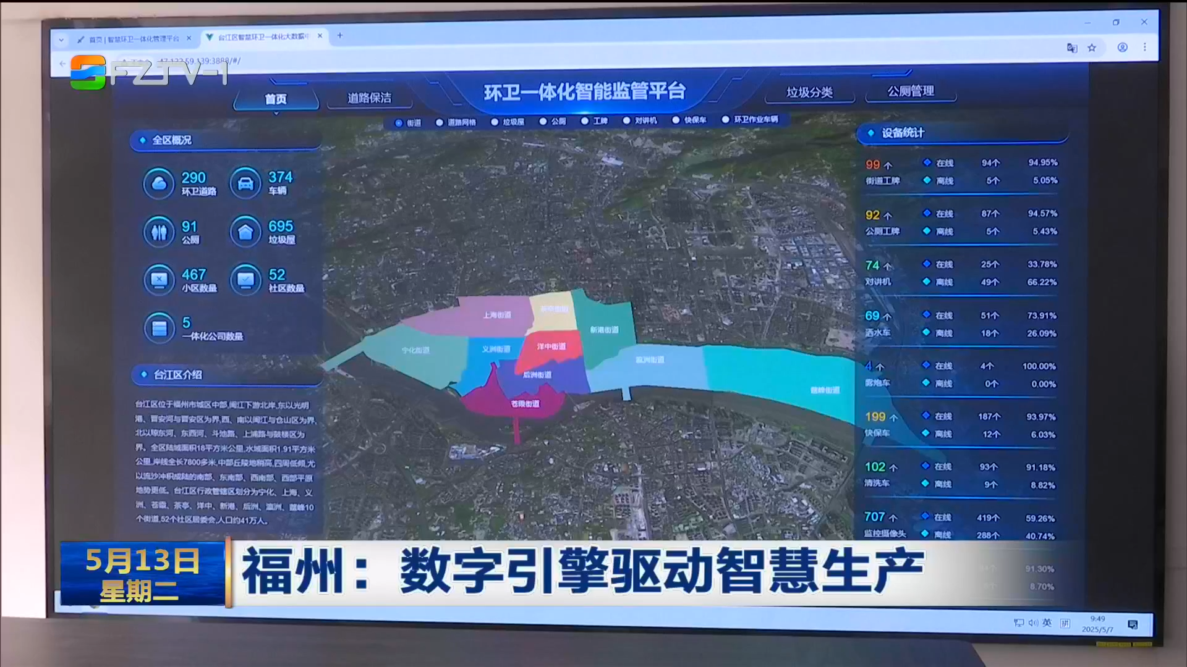Select the 对讲机 map layer radio
Image resolution: width=1187 pixels, height=667 pixels.
pos(626,120)
